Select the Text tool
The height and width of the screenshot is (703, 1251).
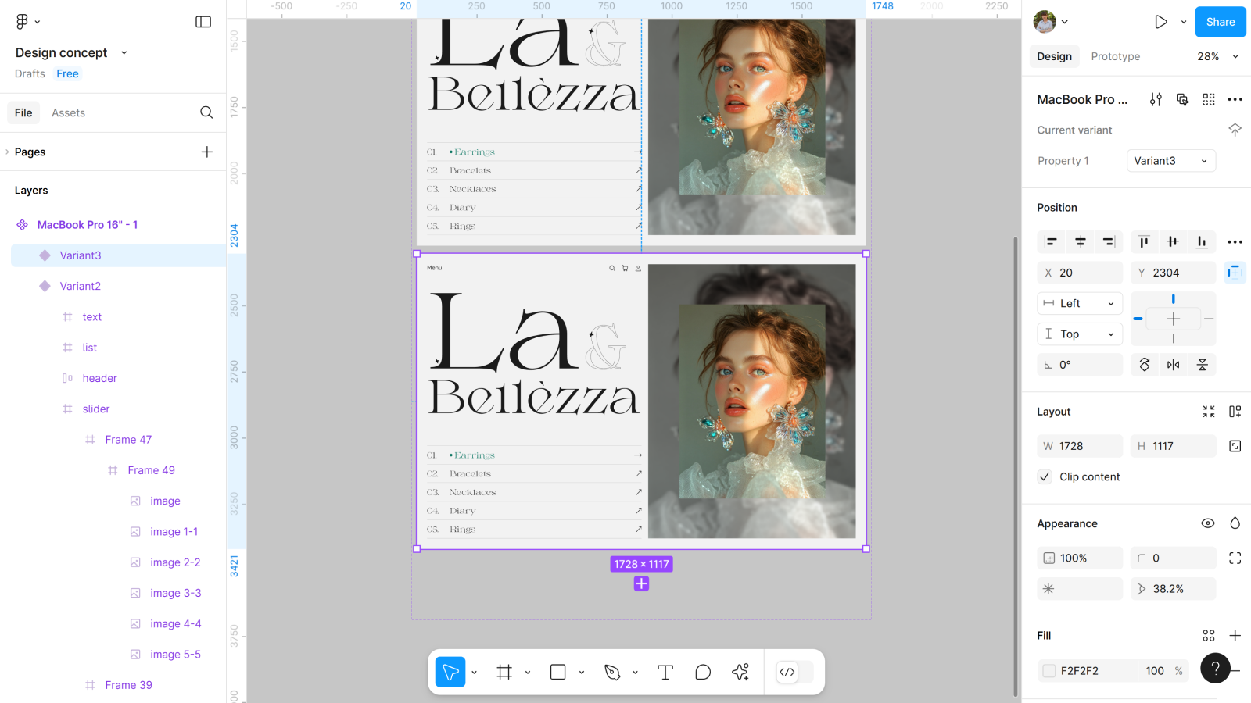coord(665,672)
